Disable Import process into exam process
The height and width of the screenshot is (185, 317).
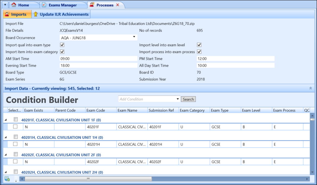tap(199, 52)
